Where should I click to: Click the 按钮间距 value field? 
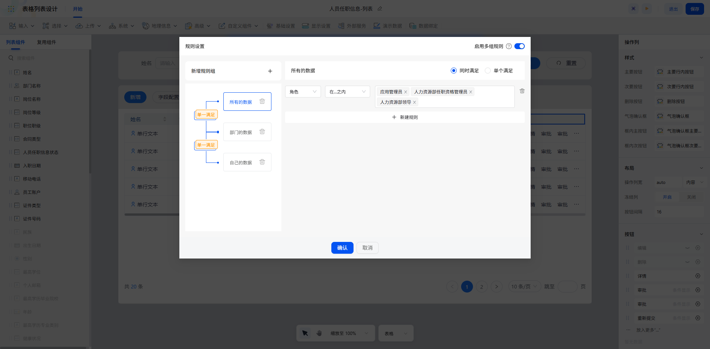coord(680,212)
